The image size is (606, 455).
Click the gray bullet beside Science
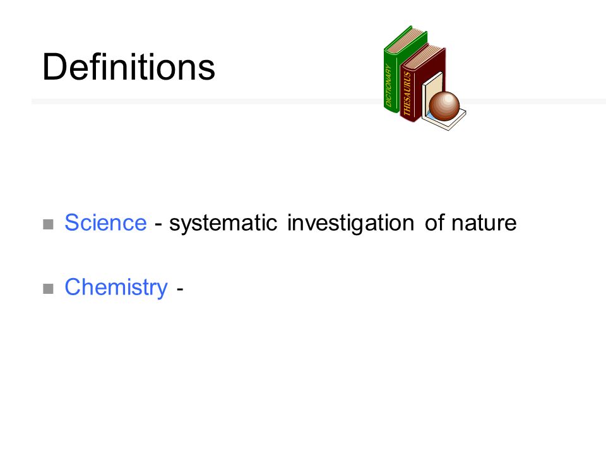click(x=49, y=224)
